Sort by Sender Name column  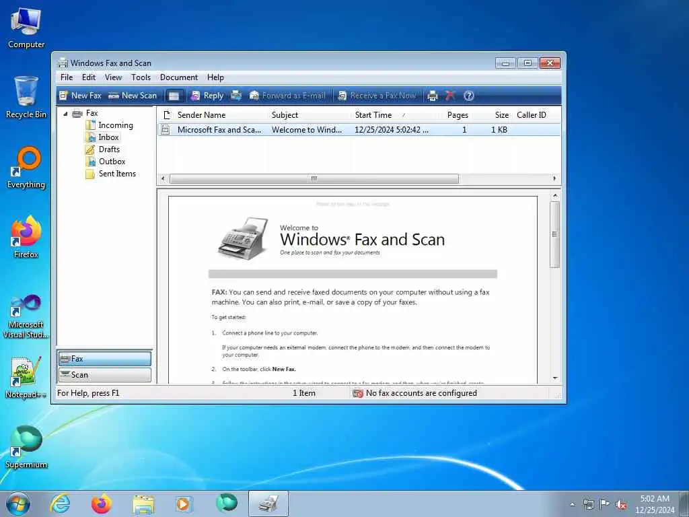coord(221,115)
